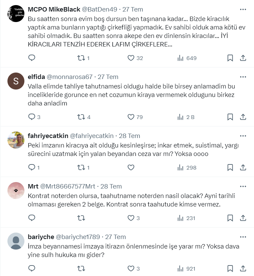Retweet Mrt's tweet
254x276 pixels.
pyautogui.click(x=81, y=218)
